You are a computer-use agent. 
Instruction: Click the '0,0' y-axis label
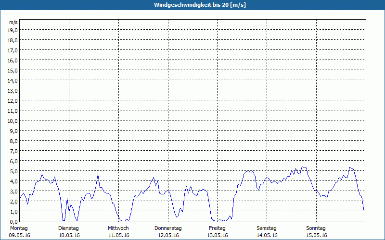(13, 222)
